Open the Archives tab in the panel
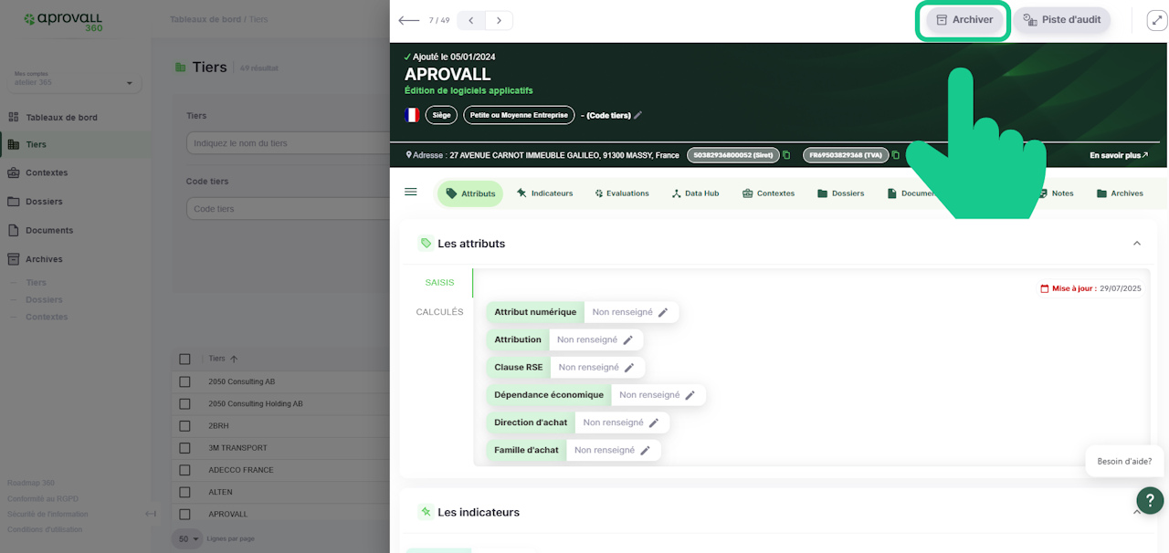 [x=1120, y=193]
